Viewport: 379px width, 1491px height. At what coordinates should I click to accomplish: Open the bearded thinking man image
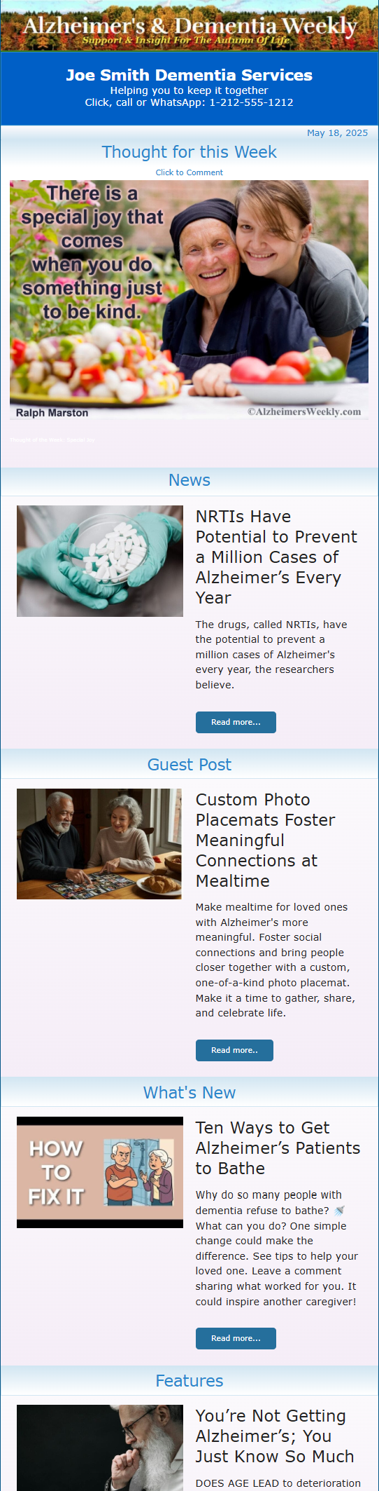[100, 1448]
